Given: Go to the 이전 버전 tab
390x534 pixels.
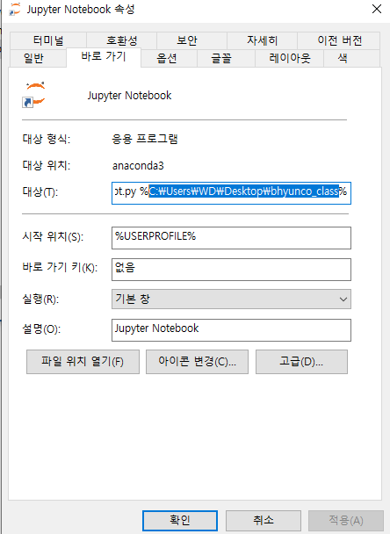Looking at the screenshot, I should click(x=339, y=41).
